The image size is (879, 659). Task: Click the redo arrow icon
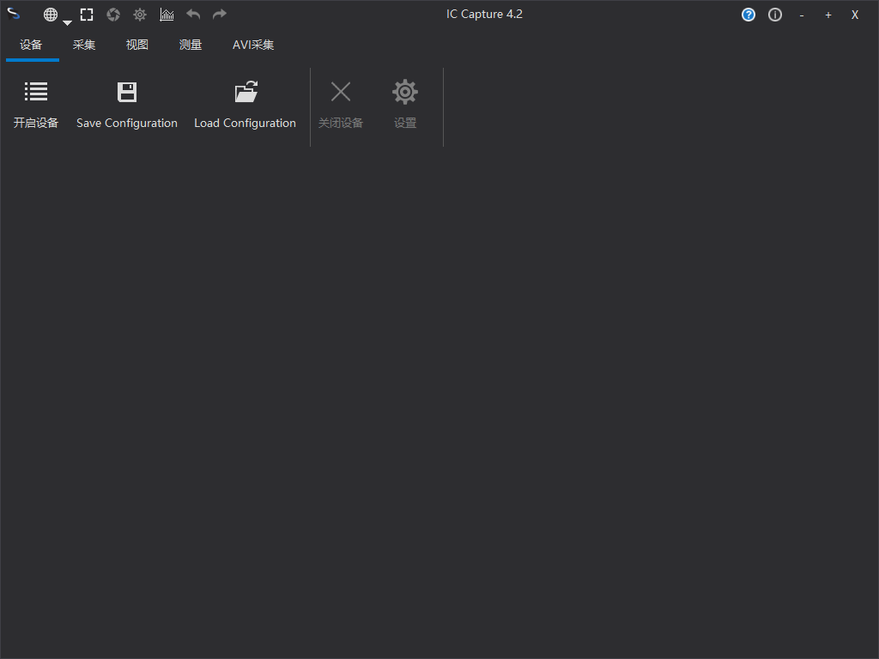(220, 14)
